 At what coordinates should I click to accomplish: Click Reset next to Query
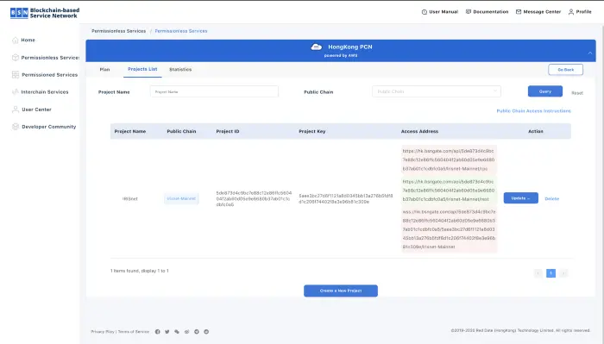(577, 93)
